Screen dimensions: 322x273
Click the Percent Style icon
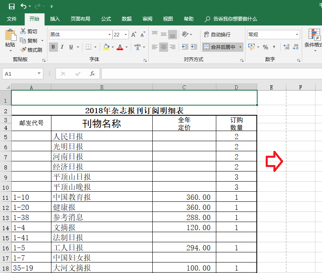(265, 47)
